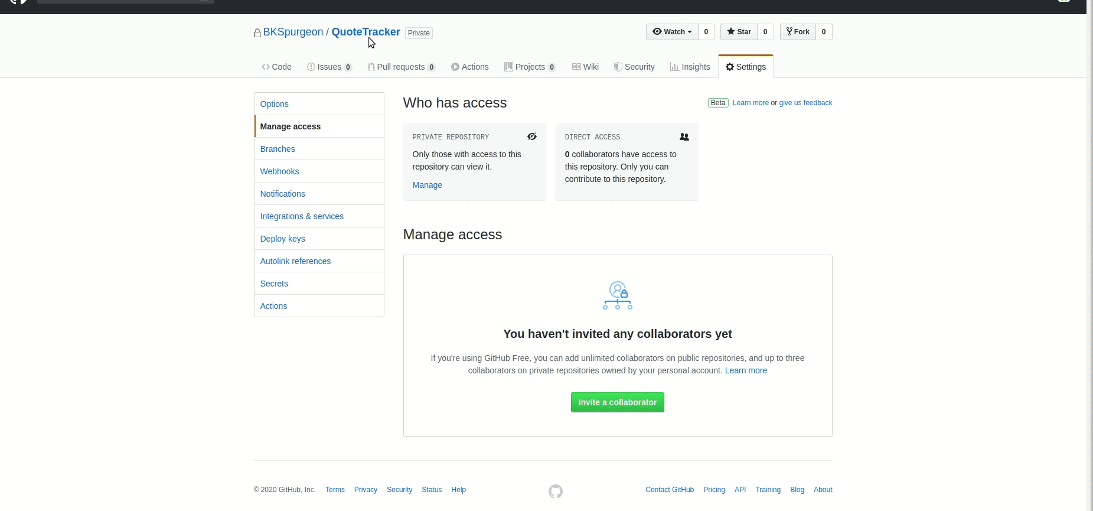Open the Projects tab
This screenshot has height=511, width=1093.
[x=530, y=67]
